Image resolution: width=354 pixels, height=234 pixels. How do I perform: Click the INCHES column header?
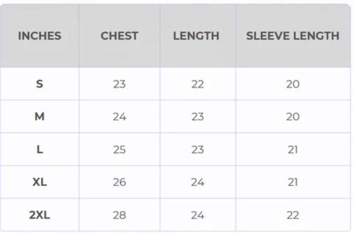(40, 36)
